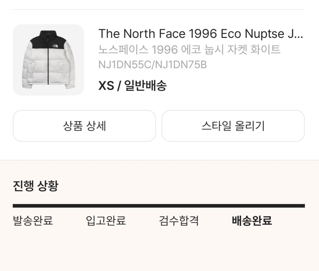Click the progress bar above the shipping steps

[x=159, y=205]
